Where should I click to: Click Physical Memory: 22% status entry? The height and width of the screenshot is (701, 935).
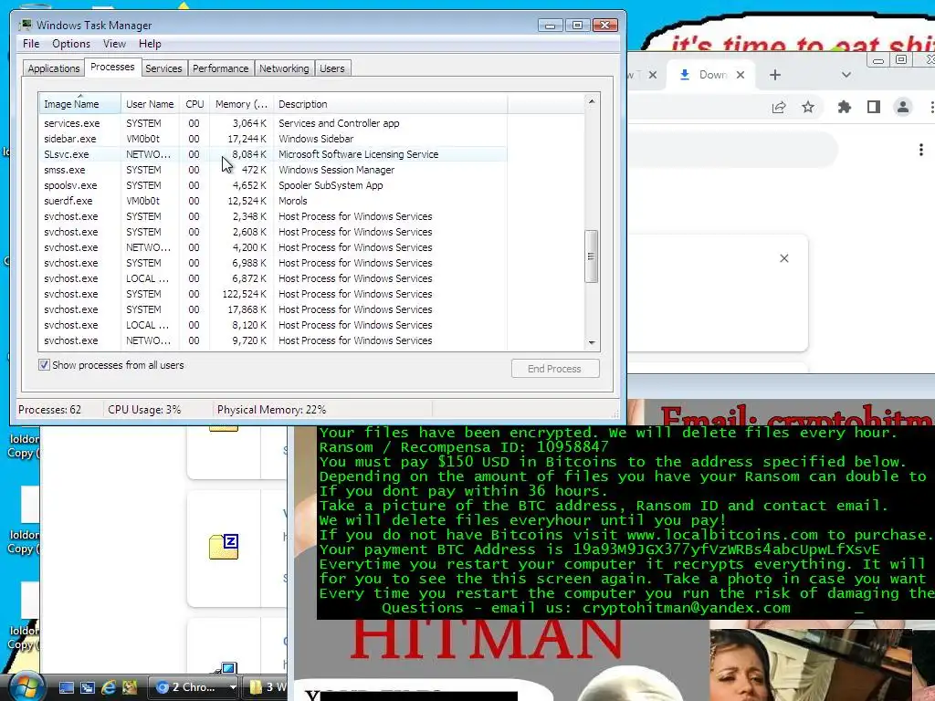point(271,410)
